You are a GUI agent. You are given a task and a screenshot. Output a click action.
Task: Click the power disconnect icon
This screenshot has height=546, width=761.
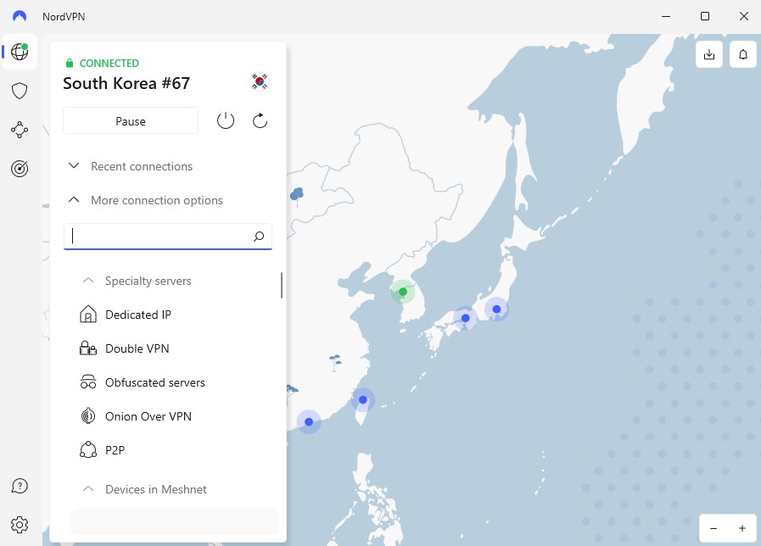[225, 120]
